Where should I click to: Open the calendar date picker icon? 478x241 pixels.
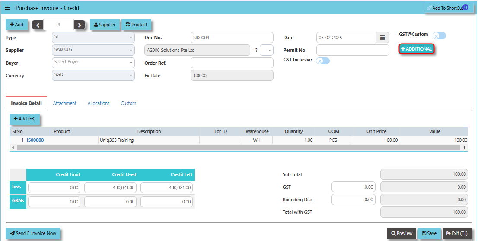click(382, 38)
